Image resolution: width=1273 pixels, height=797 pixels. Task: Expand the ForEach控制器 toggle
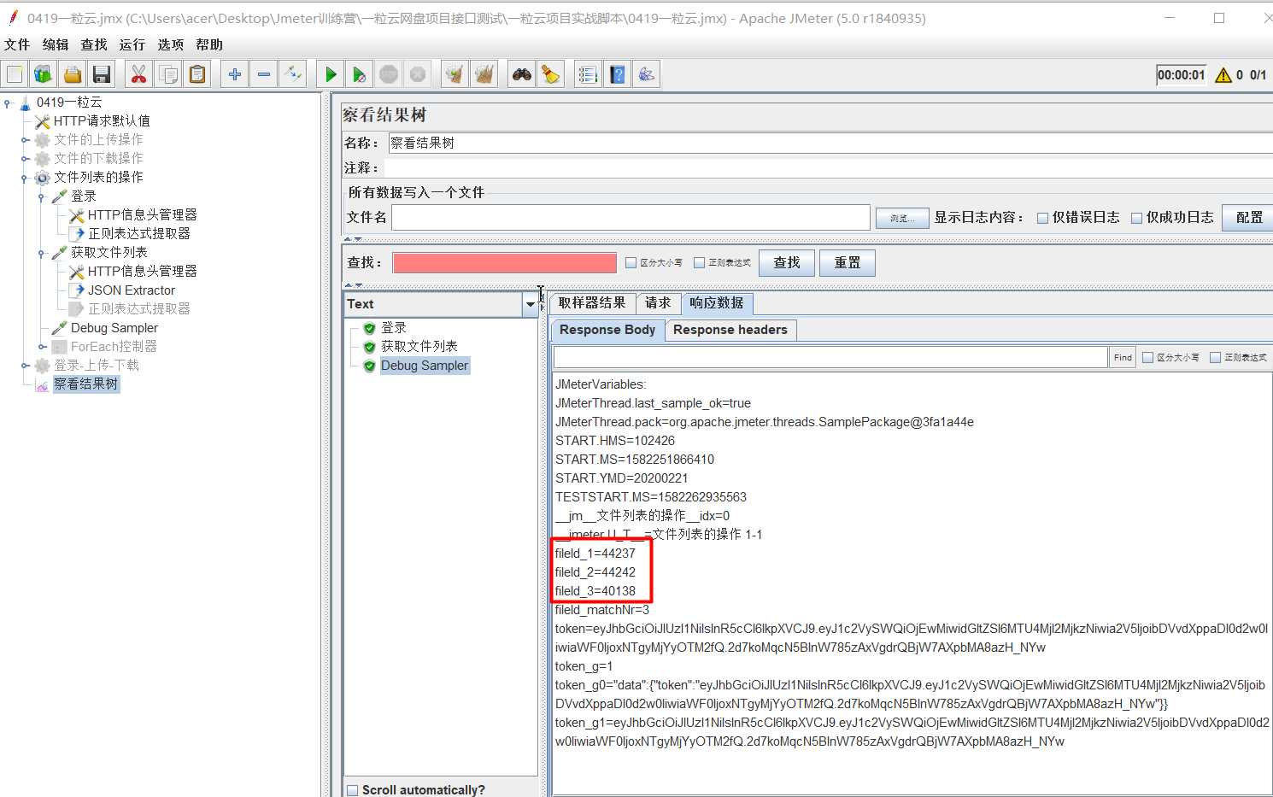tap(42, 346)
